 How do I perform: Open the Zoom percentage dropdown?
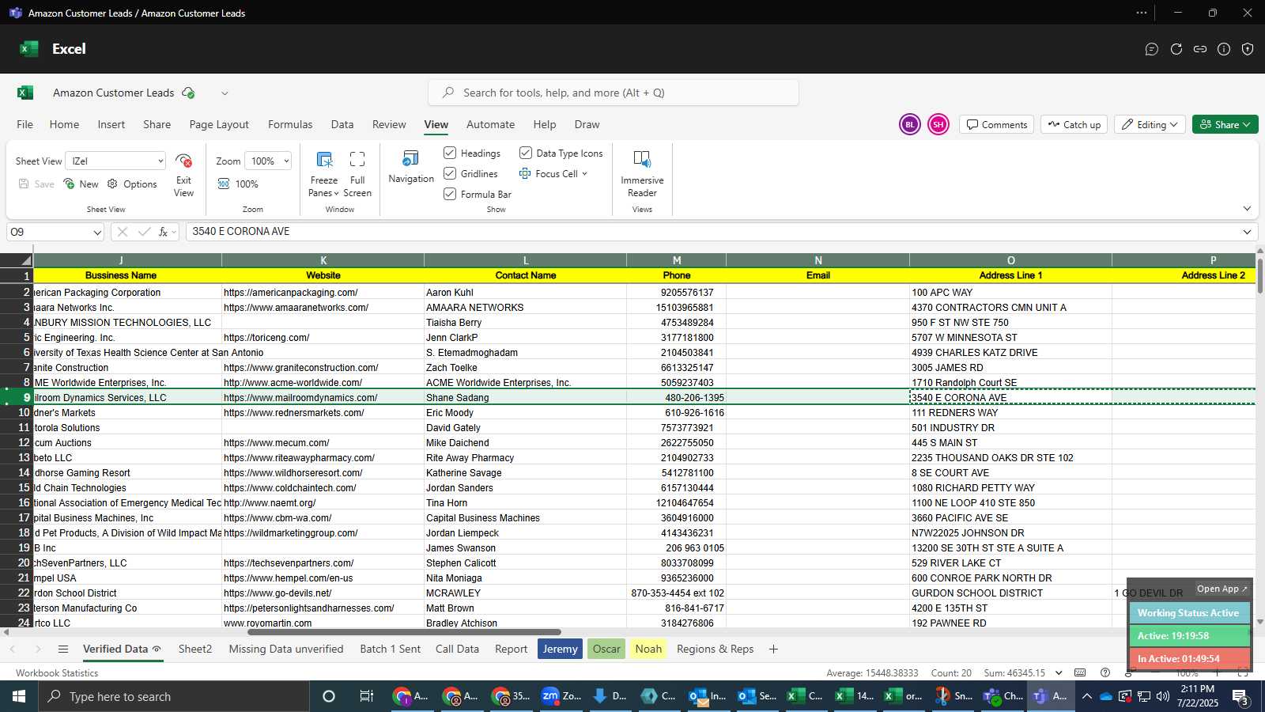[268, 161]
